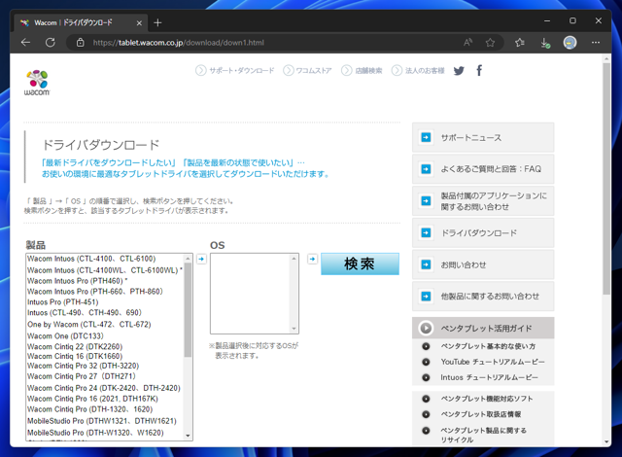This screenshot has width=622, height=457.
Task: Open the Downloads panel
Action: [x=545, y=43]
